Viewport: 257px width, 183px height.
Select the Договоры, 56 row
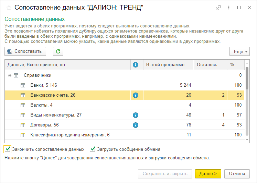[x=125, y=125]
